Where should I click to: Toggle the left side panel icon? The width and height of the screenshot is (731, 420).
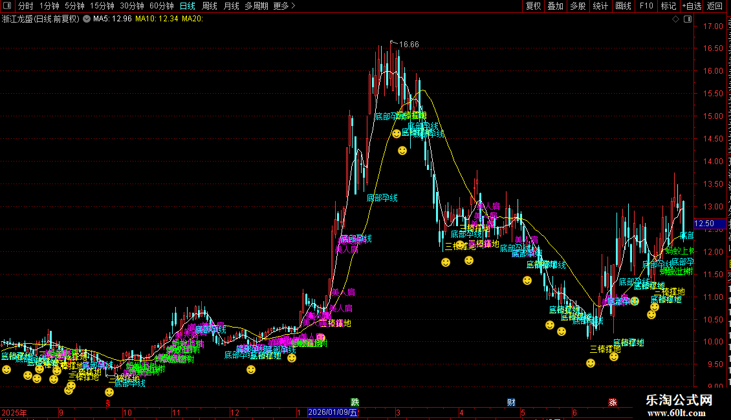[7, 6]
